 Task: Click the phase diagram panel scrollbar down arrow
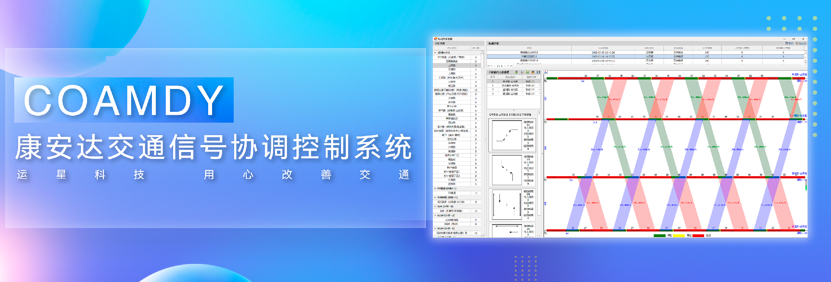pos(539,236)
